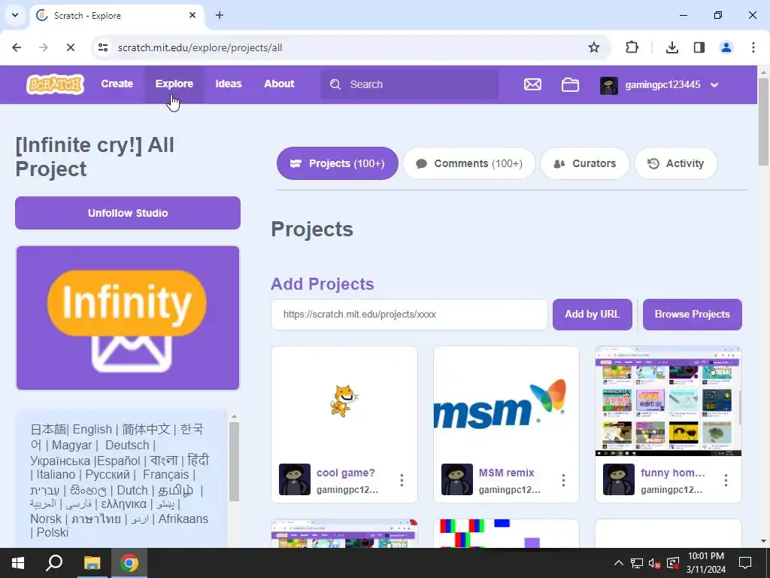Screen dimensions: 770x578
Task: Click the address bar URL
Action: [x=200, y=47]
